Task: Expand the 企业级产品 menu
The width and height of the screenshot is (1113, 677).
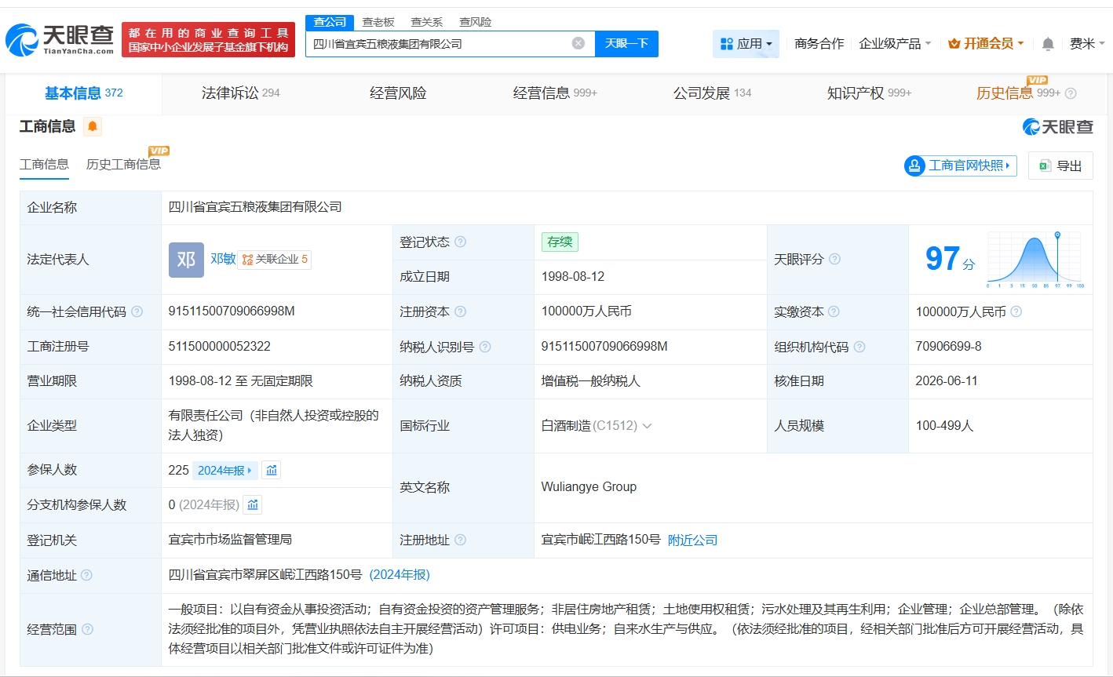Action: [x=895, y=44]
